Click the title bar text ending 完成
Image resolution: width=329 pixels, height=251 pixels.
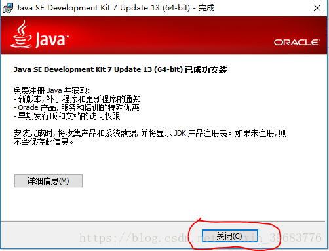point(115,8)
